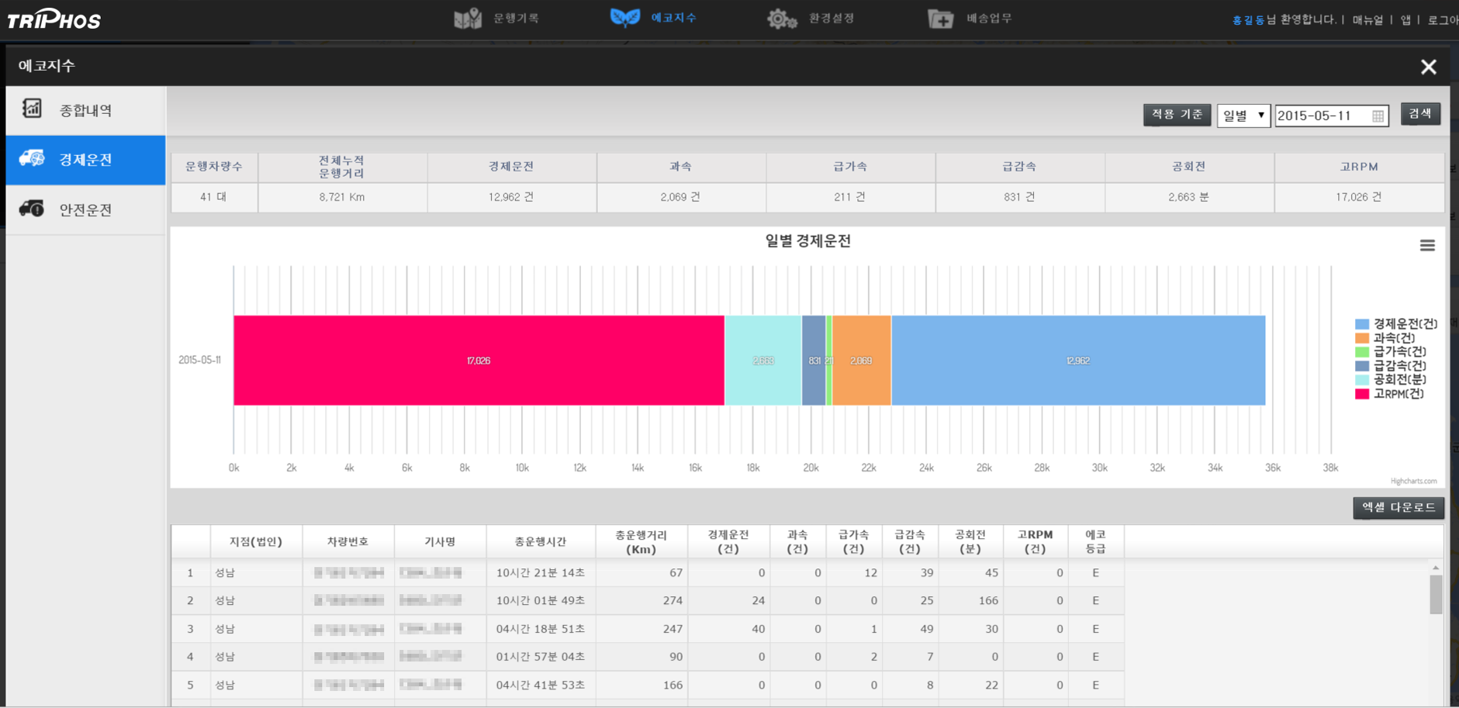Open 환경설정 gear icon
The width and height of the screenshot is (1459, 708).
[781, 19]
